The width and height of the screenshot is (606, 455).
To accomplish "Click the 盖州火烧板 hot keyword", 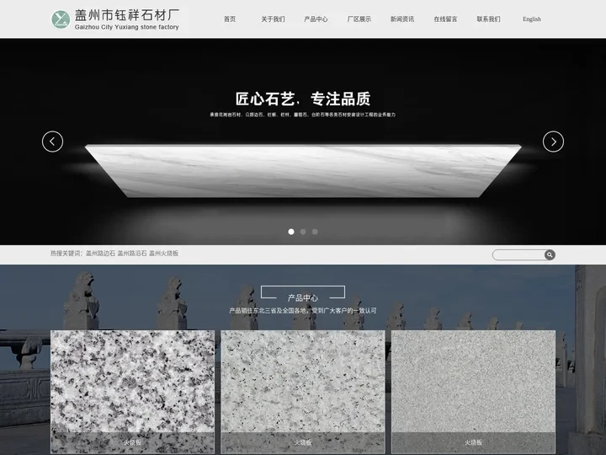I will (x=164, y=253).
